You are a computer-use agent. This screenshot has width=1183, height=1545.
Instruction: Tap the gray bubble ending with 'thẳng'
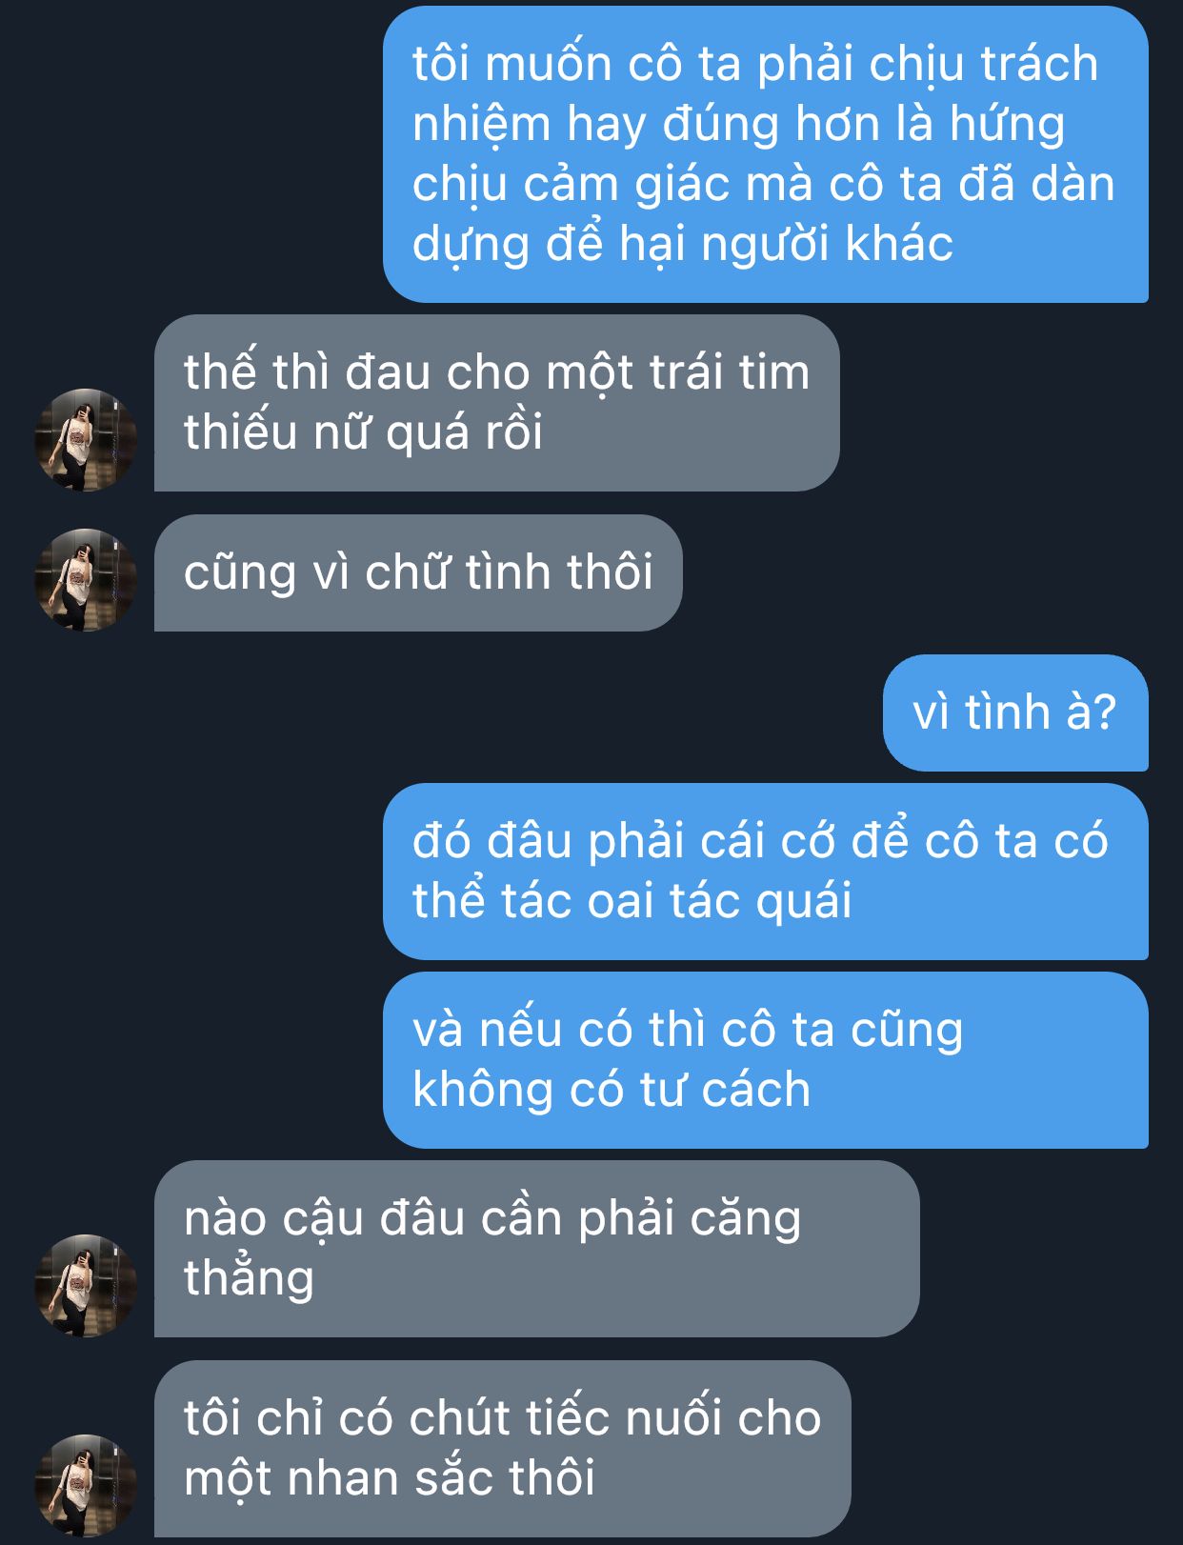(x=537, y=1249)
